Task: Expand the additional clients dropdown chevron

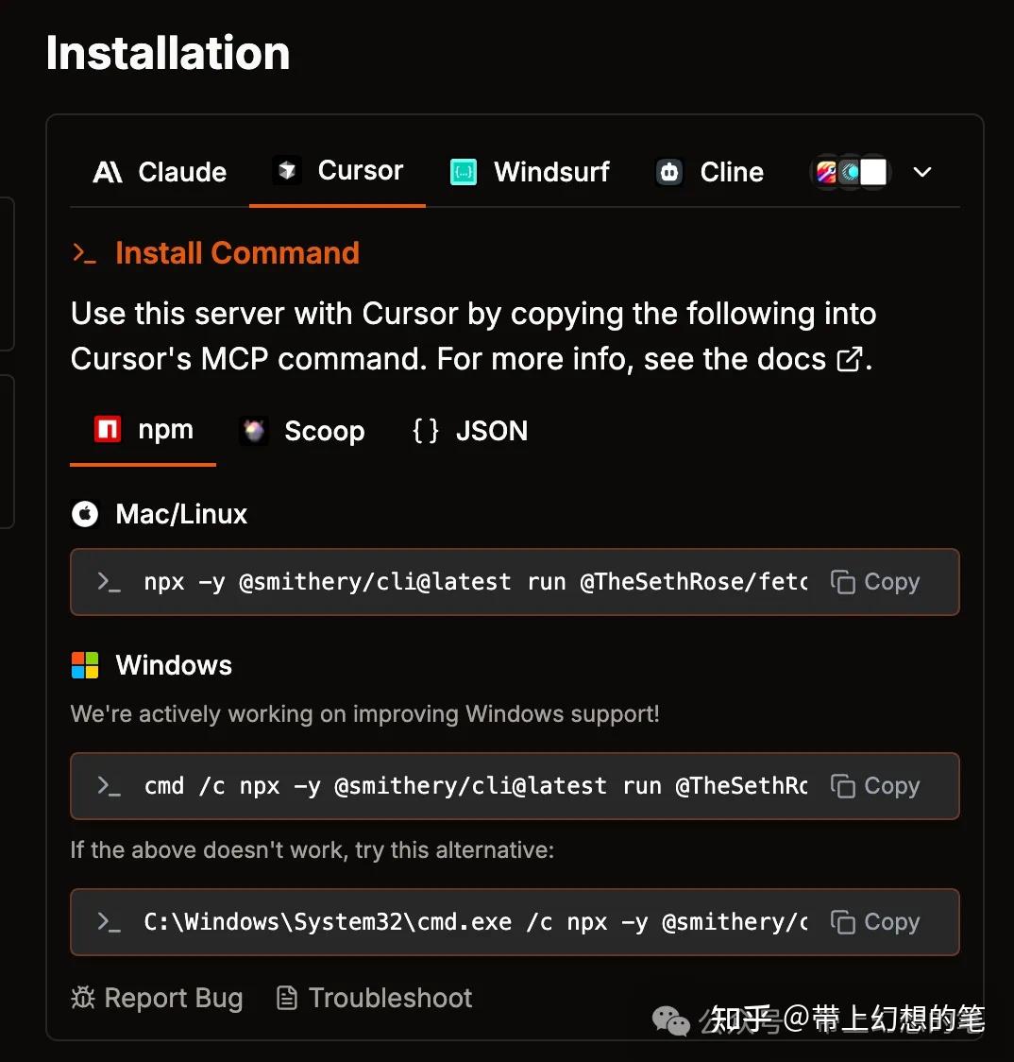Action: (921, 172)
